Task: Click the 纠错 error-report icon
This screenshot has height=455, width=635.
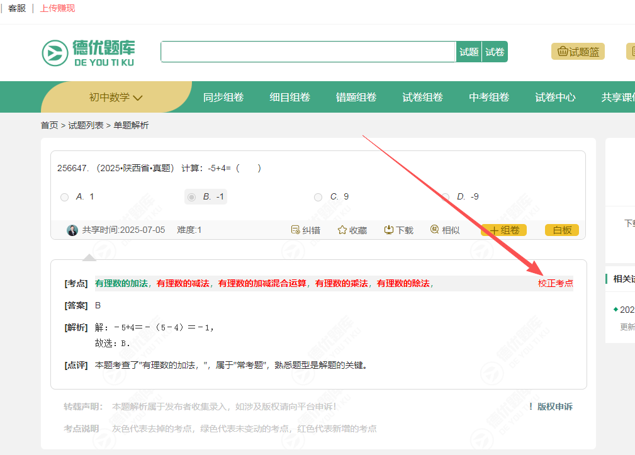Action: click(295, 230)
